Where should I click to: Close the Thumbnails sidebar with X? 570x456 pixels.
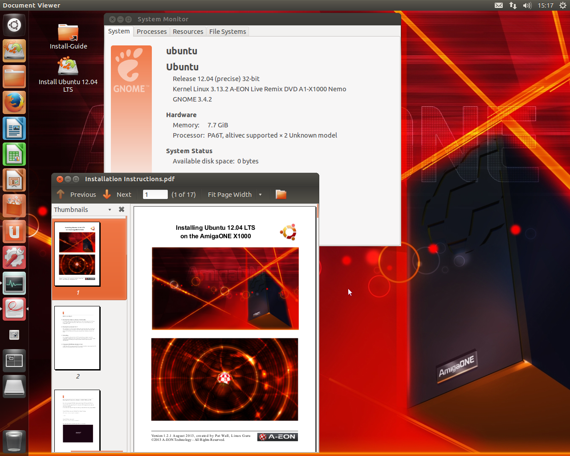[121, 209]
